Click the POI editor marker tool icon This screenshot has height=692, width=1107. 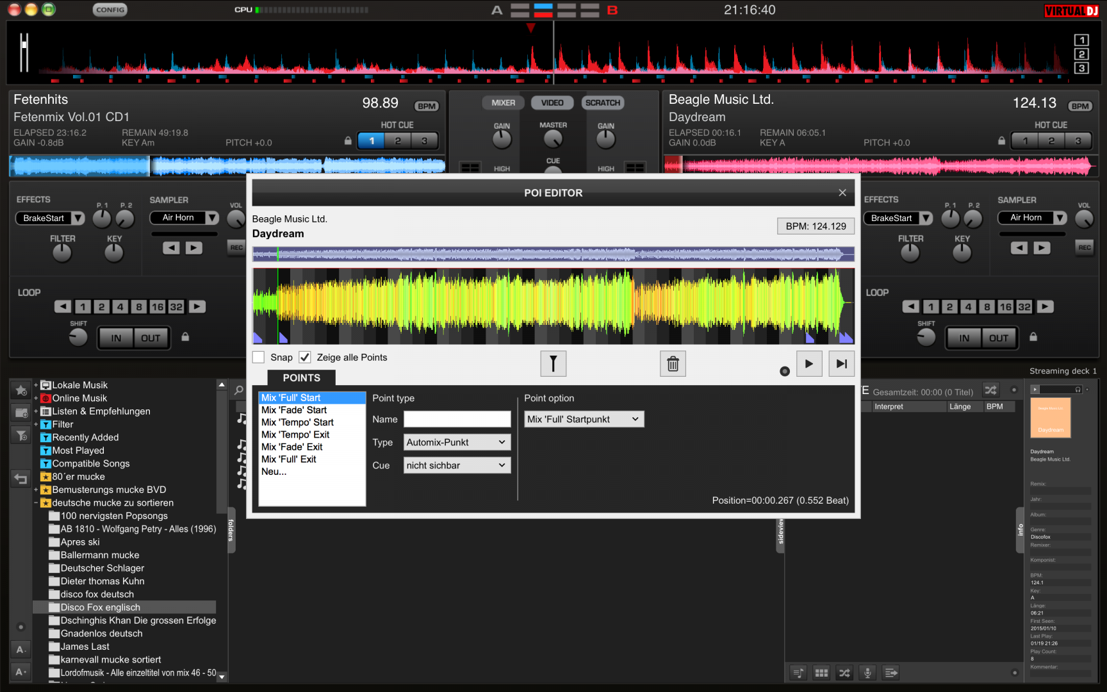point(553,364)
